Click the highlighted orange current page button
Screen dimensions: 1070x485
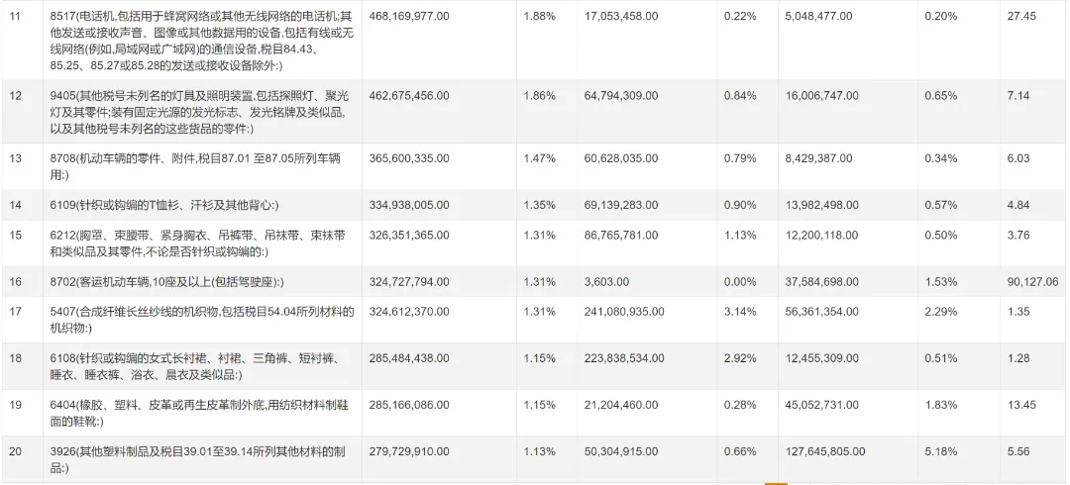click(776, 484)
